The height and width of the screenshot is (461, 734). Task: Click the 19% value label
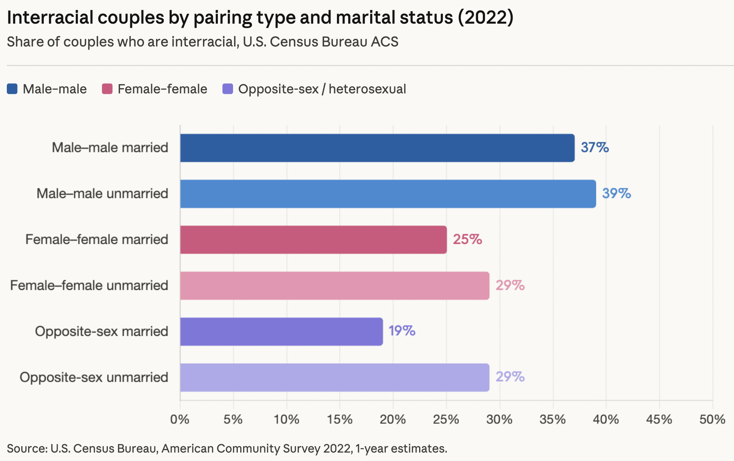(402, 331)
